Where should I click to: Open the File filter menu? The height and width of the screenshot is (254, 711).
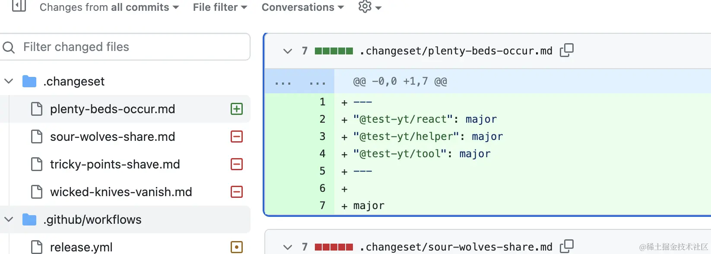pos(220,7)
